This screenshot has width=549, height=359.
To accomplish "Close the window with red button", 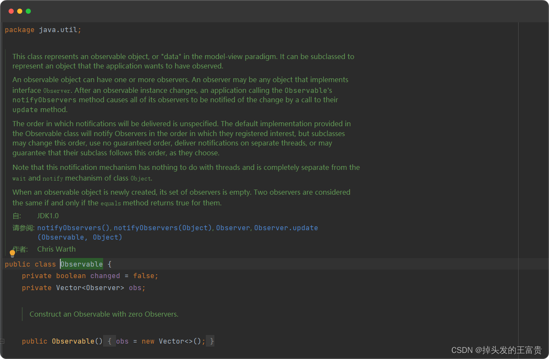I will click(x=11, y=11).
